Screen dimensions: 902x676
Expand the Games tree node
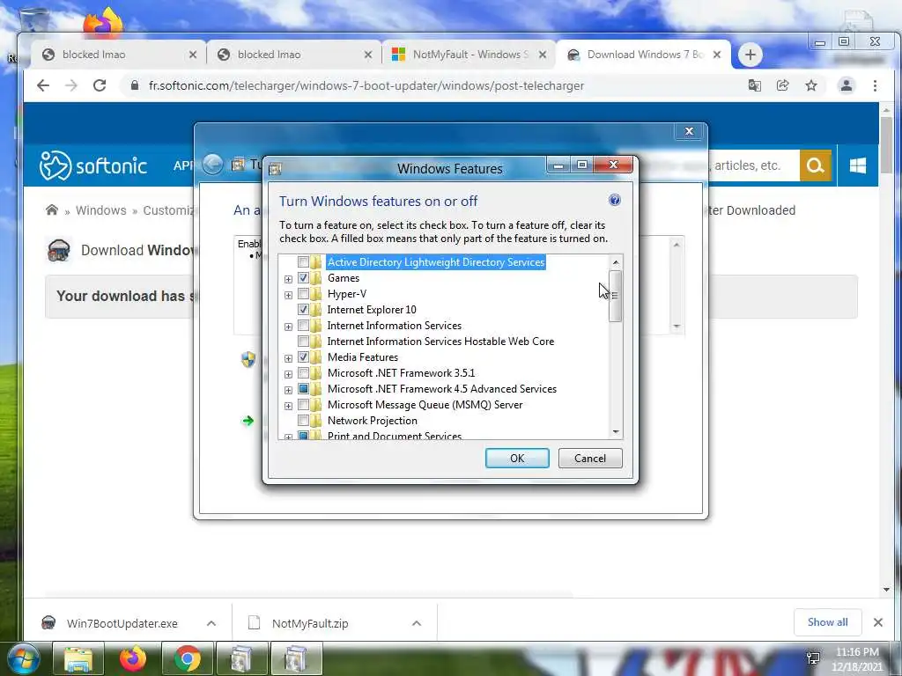click(x=288, y=279)
